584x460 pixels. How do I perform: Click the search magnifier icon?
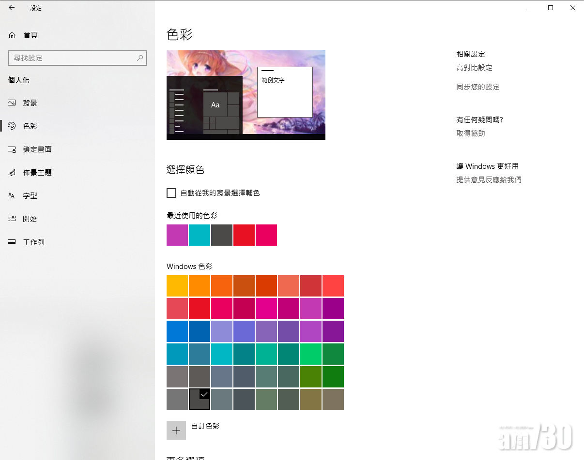pyautogui.click(x=140, y=58)
